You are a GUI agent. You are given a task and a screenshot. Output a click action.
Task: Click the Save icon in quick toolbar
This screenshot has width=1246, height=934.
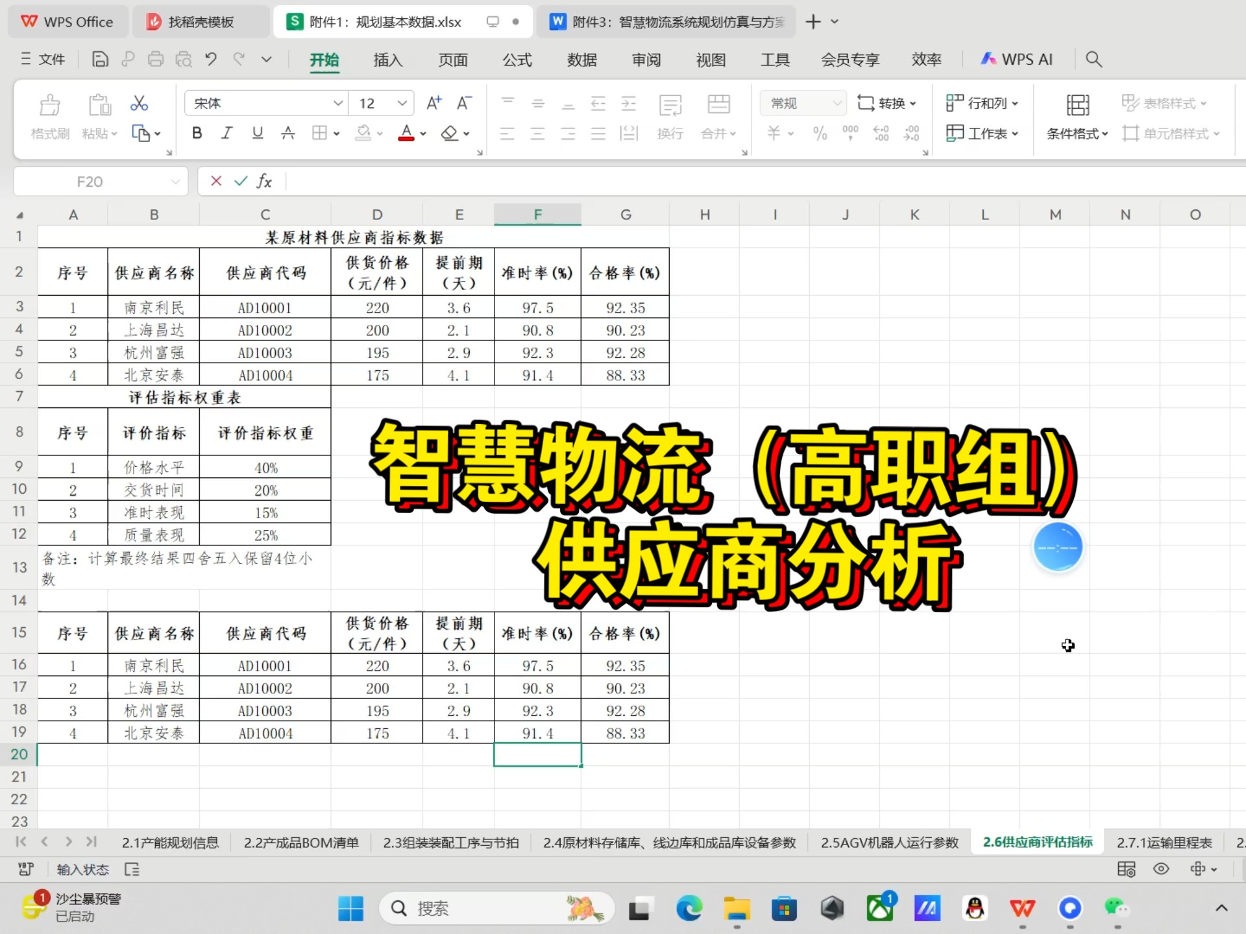point(100,60)
